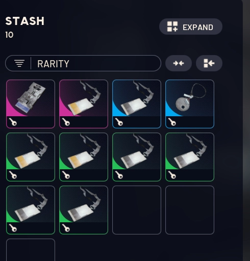Click the merge stacks arrows button
Screen dimensions: 250x261
(x=179, y=63)
